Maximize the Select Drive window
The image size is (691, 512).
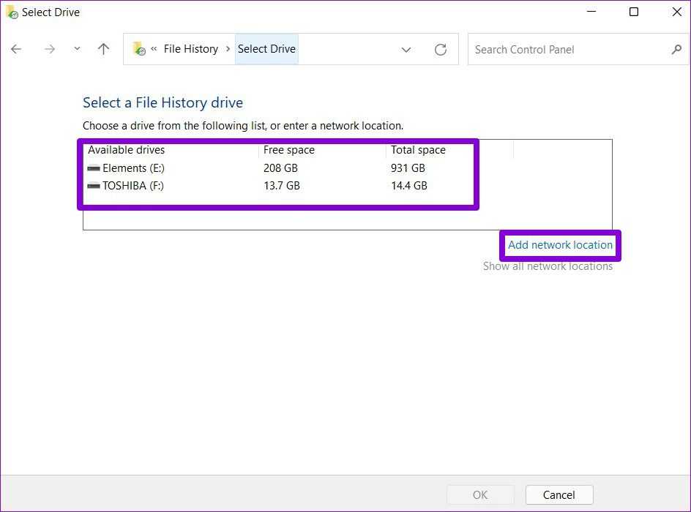click(634, 12)
